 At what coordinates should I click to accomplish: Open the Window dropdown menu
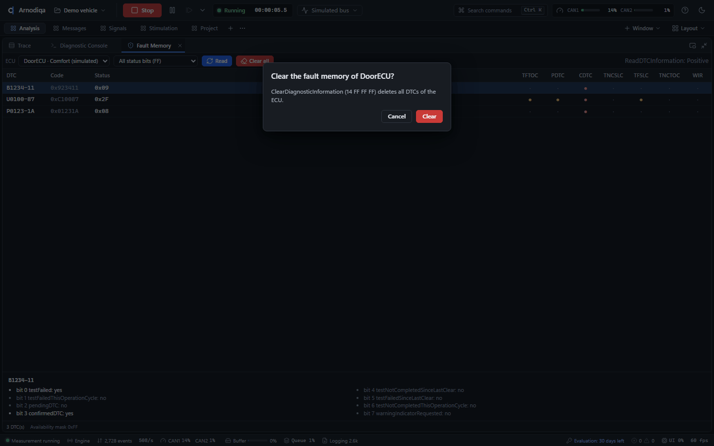click(x=642, y=28)
